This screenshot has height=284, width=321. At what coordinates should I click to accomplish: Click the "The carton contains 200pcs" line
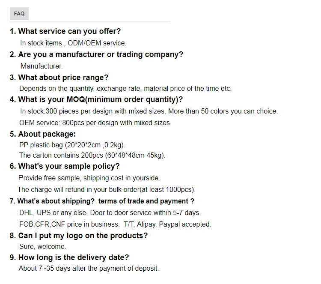[x=92, y=155]
